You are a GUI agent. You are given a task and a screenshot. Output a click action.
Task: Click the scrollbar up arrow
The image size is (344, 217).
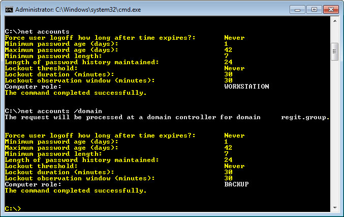coord(335,21)
